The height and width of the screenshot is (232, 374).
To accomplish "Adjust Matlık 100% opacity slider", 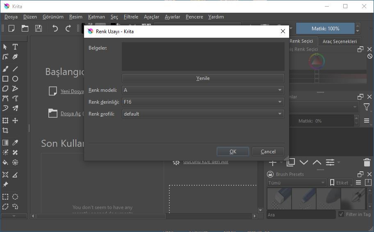I will tap(325, 28).
